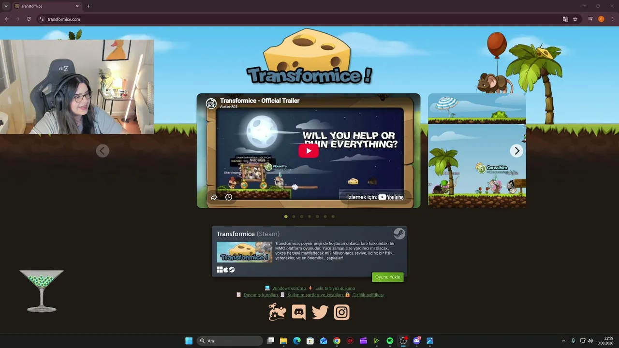Click the translate page icon
The height and width of the screenshot is (348, 619).
pyautogui.click(x=565, y=19)
